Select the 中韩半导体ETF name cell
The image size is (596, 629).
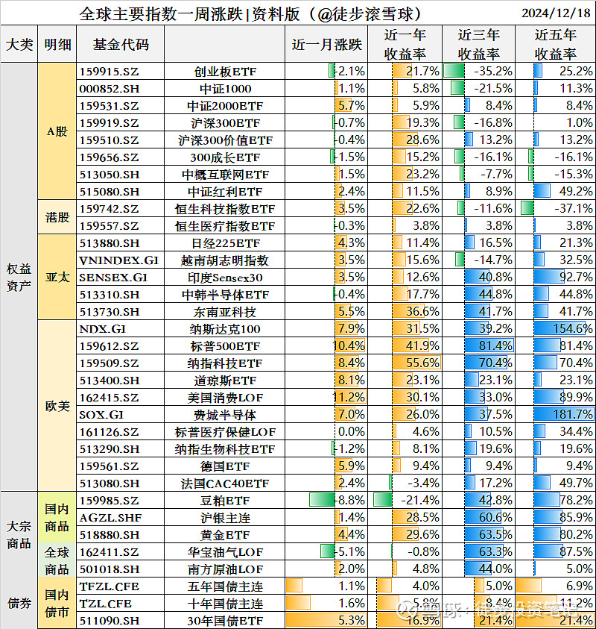pyautogui.click(x=225, y=295)
